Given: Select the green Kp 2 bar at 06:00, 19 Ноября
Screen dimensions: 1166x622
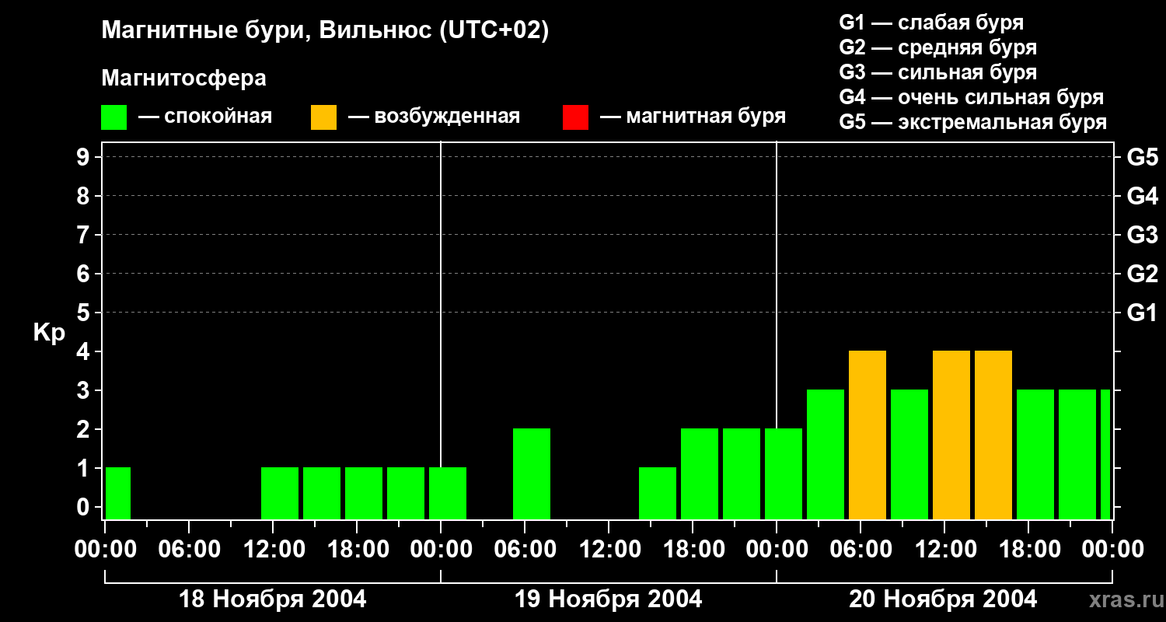Looking at the screenshot, I should pos(532,474).
